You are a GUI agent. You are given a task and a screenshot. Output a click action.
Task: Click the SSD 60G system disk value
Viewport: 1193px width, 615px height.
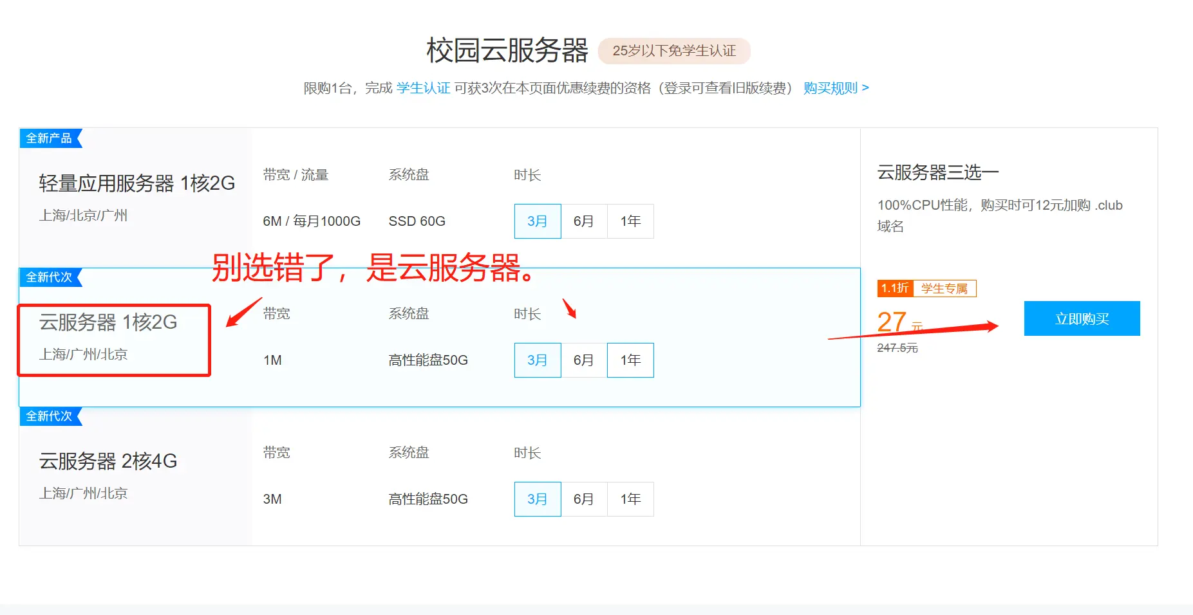pyautogui.click(x=417, y=221)
